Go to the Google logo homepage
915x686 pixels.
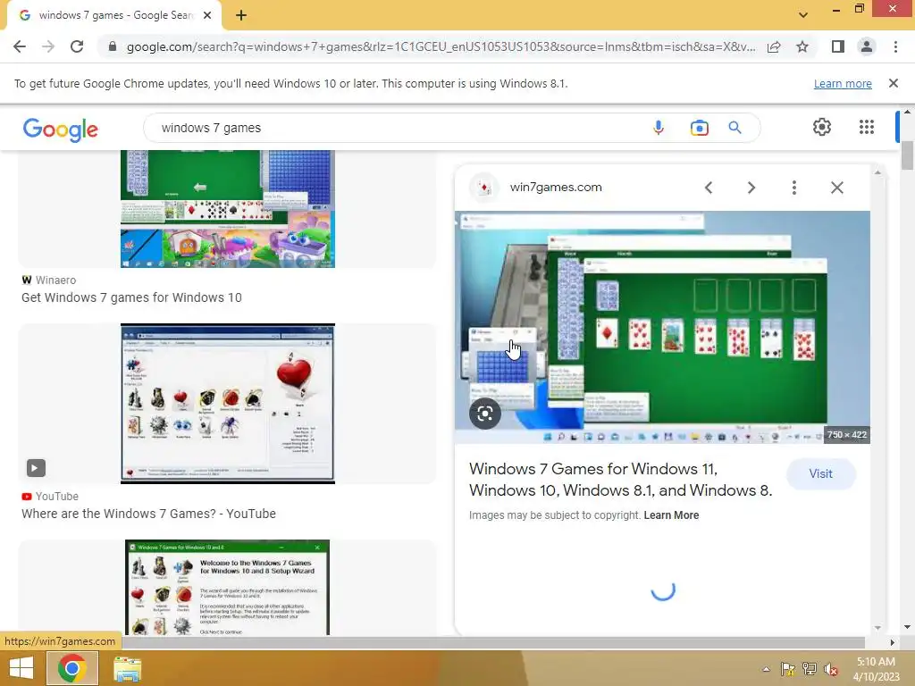tap(61, 129)
